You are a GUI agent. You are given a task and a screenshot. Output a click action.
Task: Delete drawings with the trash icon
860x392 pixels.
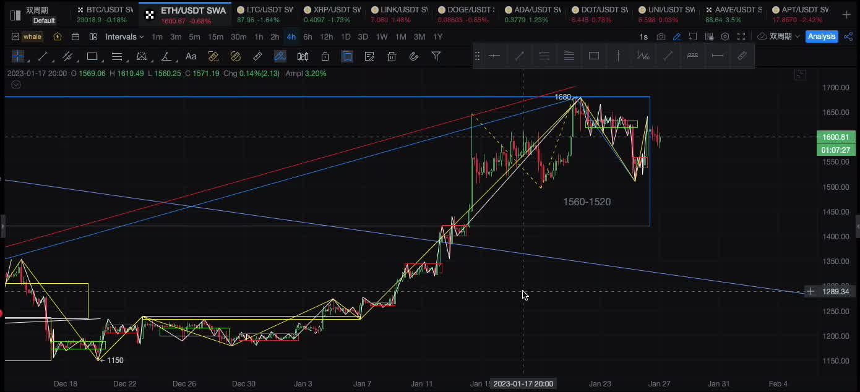392,56
